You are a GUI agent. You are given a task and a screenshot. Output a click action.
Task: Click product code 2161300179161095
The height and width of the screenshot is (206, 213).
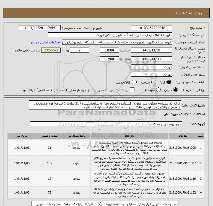pos(183,148)
